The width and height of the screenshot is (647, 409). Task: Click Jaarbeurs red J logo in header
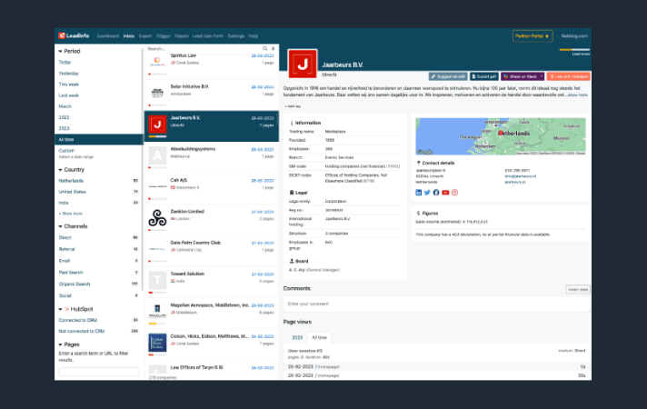[x=303, y=64]
